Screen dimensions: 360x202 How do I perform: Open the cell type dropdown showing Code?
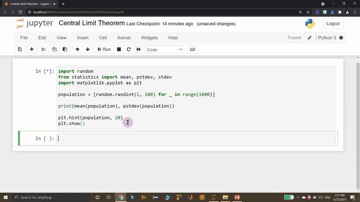(165, 49)
